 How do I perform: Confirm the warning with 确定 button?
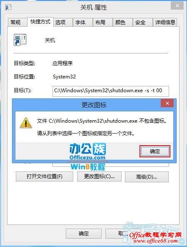[x=155, y=151]
